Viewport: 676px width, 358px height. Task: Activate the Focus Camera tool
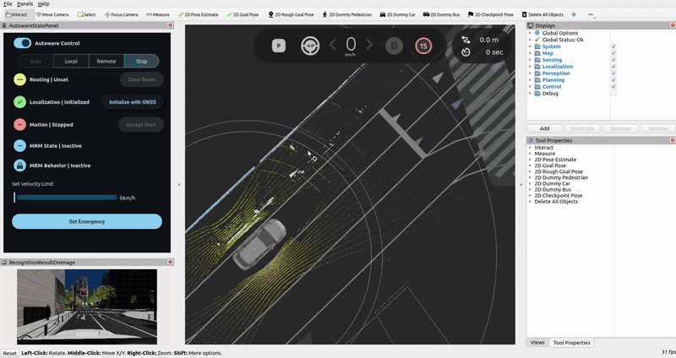coord(123,14)
